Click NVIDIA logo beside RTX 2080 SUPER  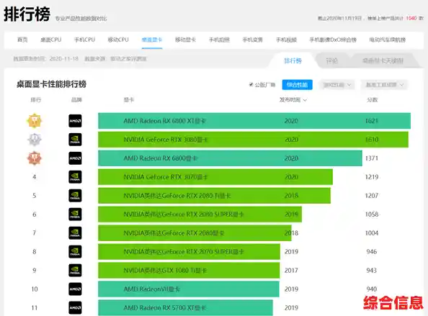[75, 215]
